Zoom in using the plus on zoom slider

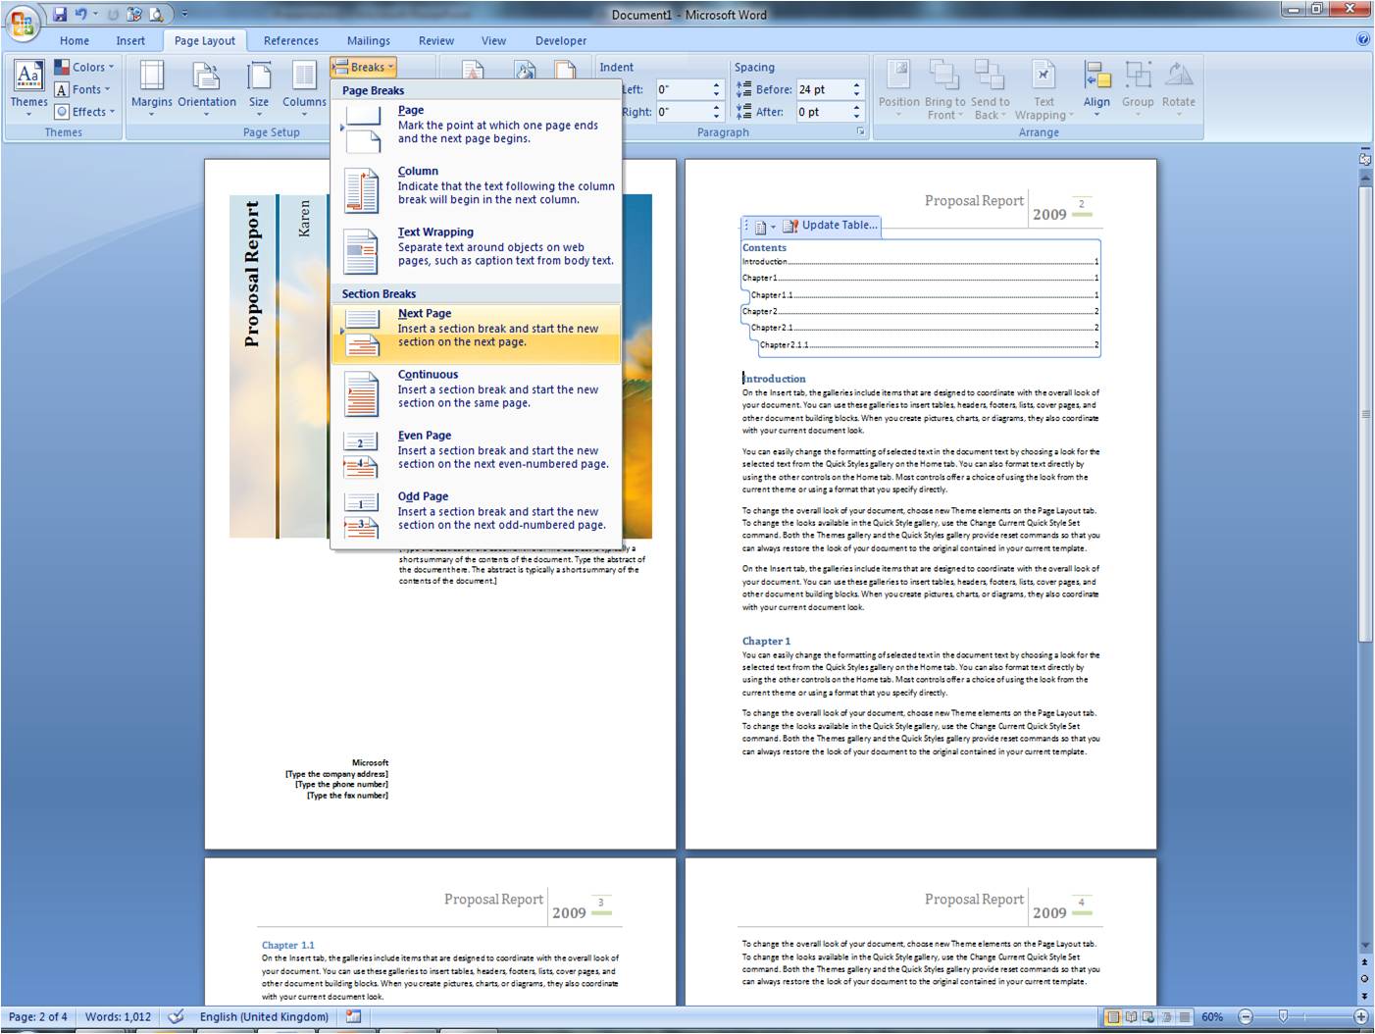[x=1360, y=1017]
